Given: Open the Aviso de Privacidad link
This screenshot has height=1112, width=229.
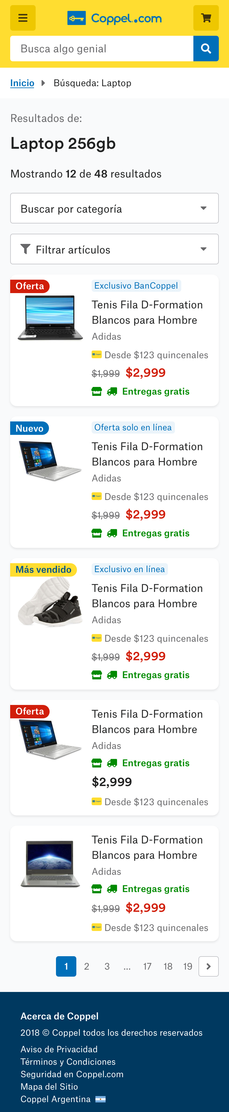Looking at the screenshot, I should click(x=59, y=1049).
